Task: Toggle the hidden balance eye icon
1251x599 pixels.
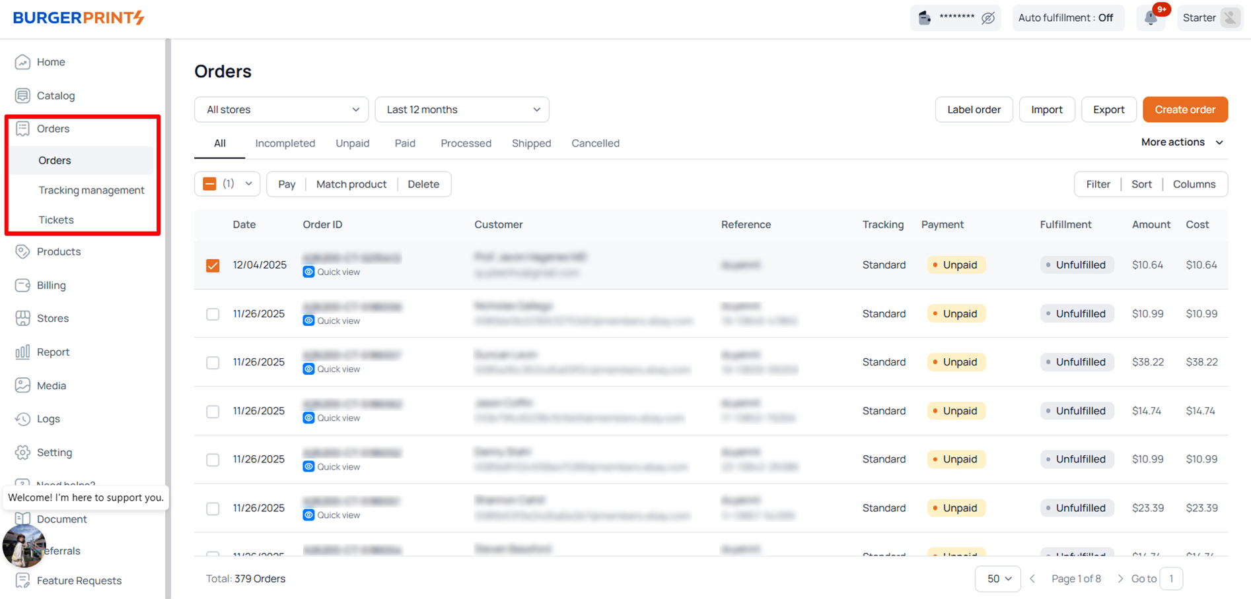Action: tap(987, 18)
